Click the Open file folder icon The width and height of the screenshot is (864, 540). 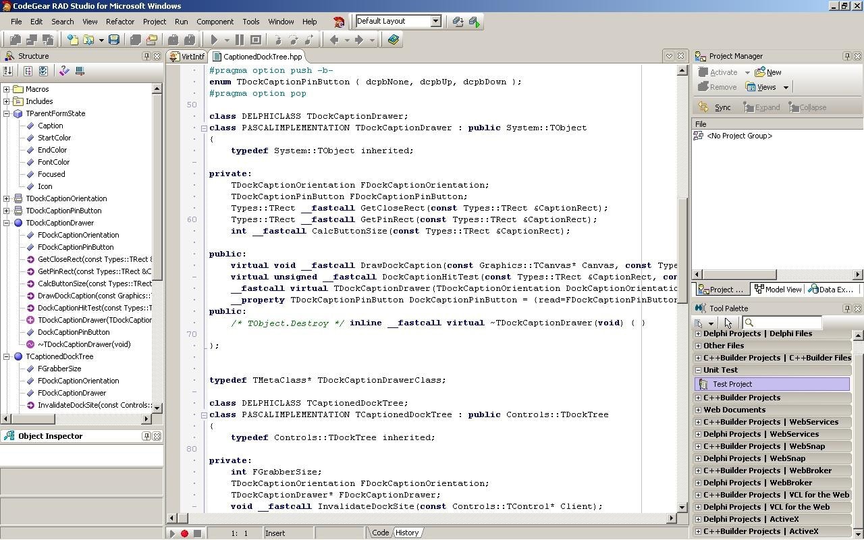coord(88,40)
